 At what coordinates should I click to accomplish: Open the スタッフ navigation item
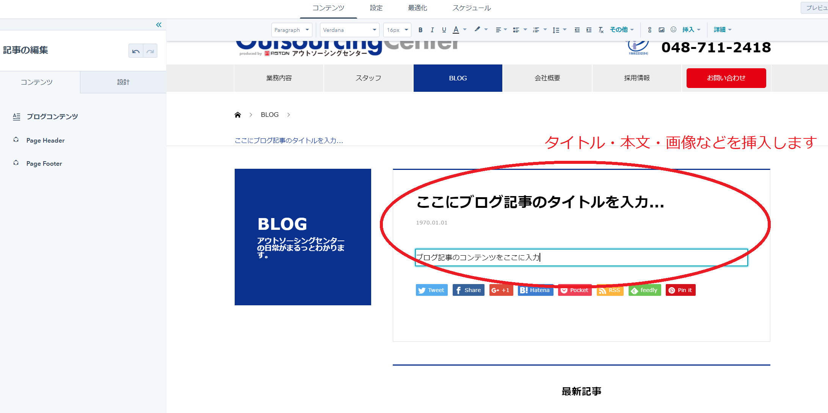tap(368, 78)
